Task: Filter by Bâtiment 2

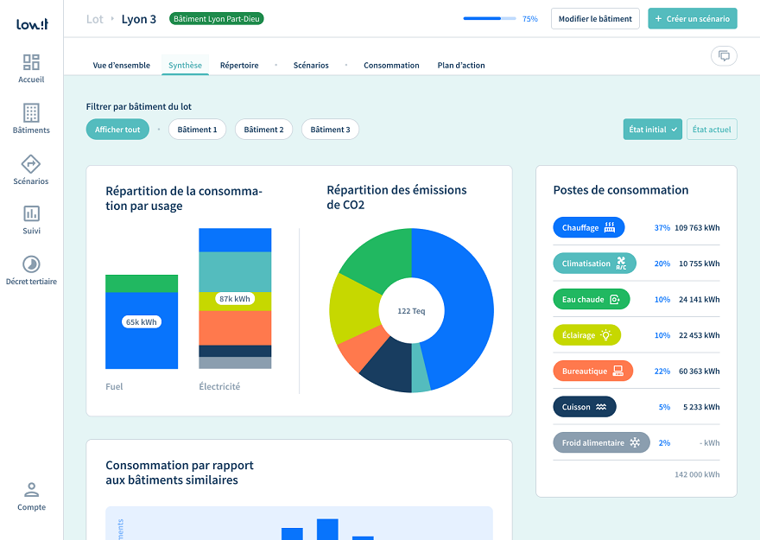Action: (263, 130)
